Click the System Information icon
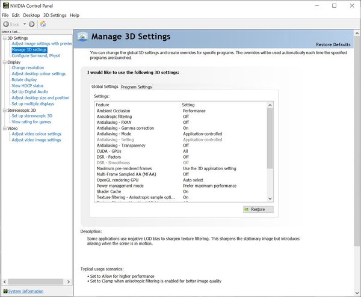361x297 pixels. [5, 291]
